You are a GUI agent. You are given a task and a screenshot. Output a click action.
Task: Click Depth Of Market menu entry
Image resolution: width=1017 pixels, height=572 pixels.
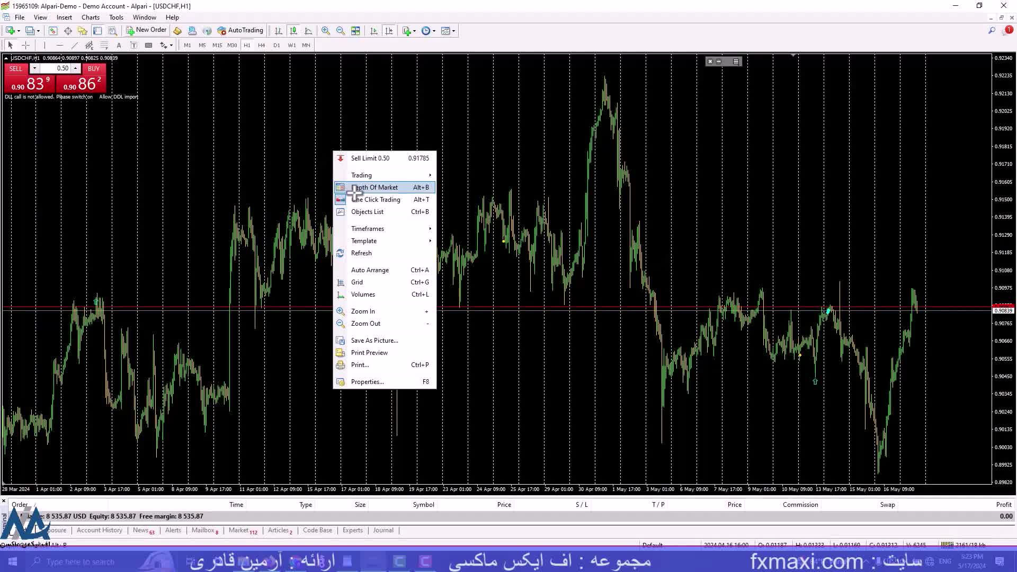(374, 187)
